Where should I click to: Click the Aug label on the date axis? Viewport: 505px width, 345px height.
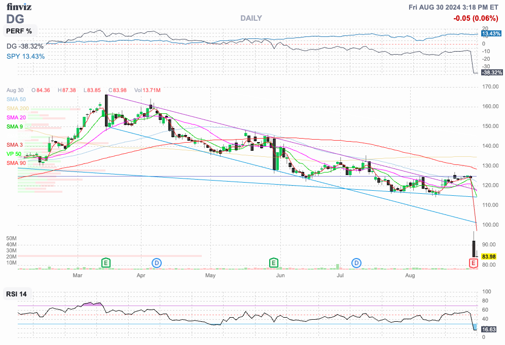coord(410,275)
